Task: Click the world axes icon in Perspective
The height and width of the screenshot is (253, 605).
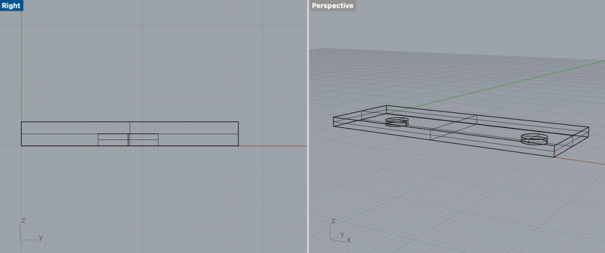Action: 339,231
